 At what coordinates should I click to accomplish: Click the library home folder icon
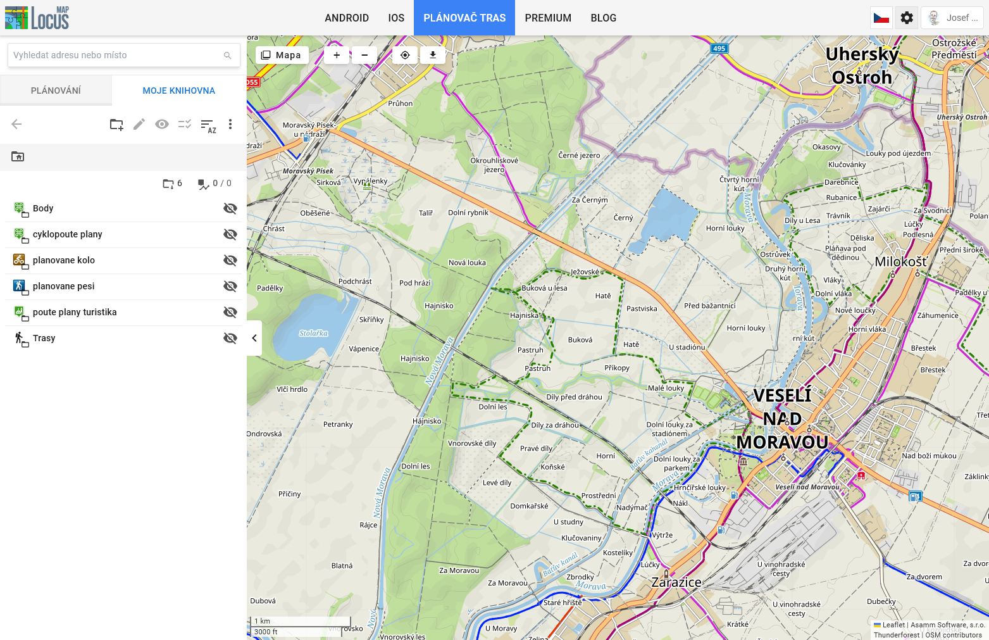coord(18,156)
